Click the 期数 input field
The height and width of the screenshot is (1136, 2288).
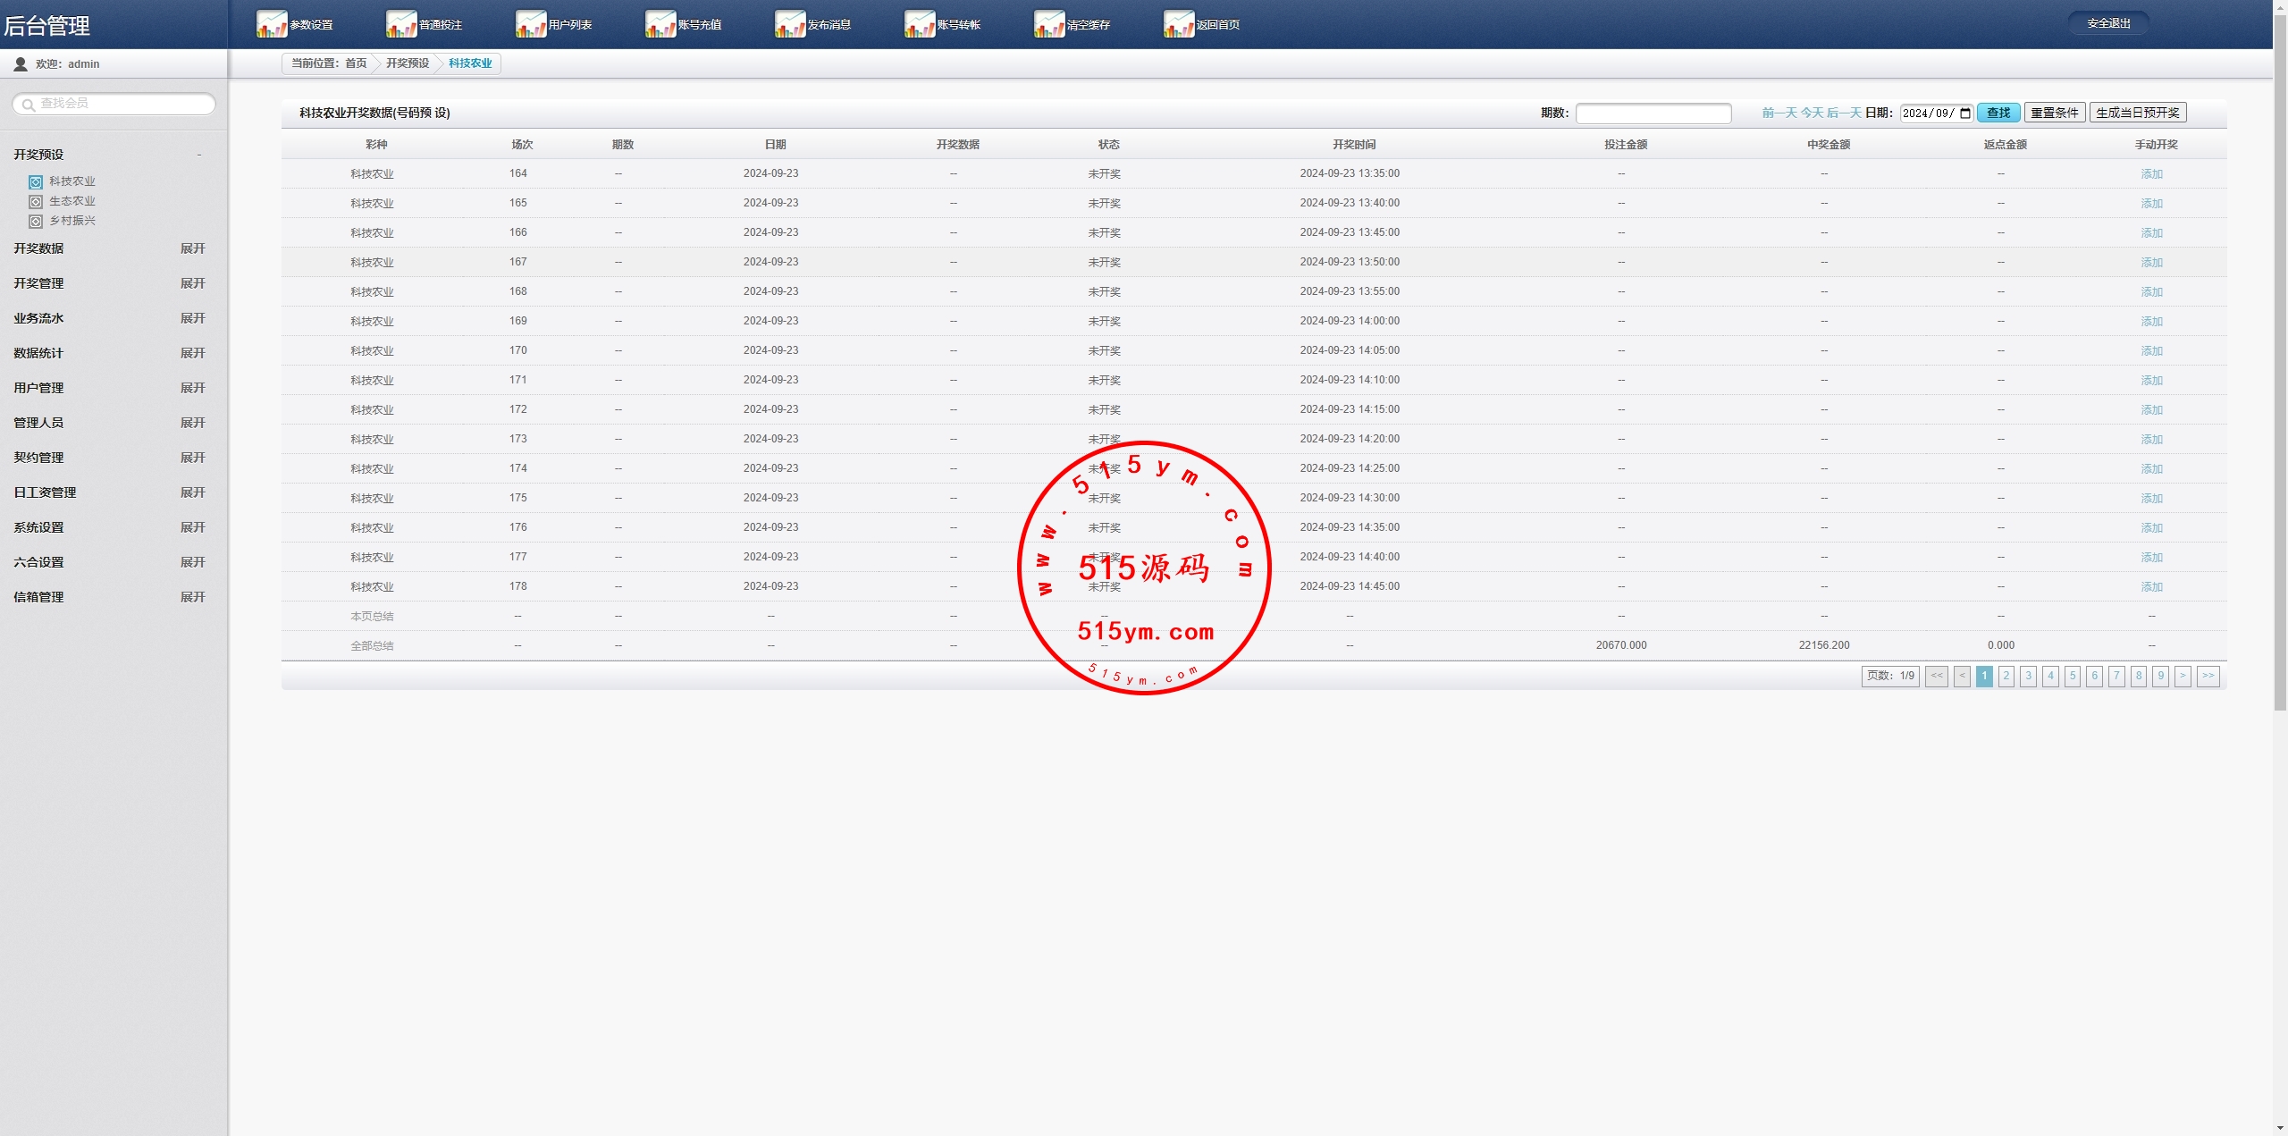coord(1653,114)
